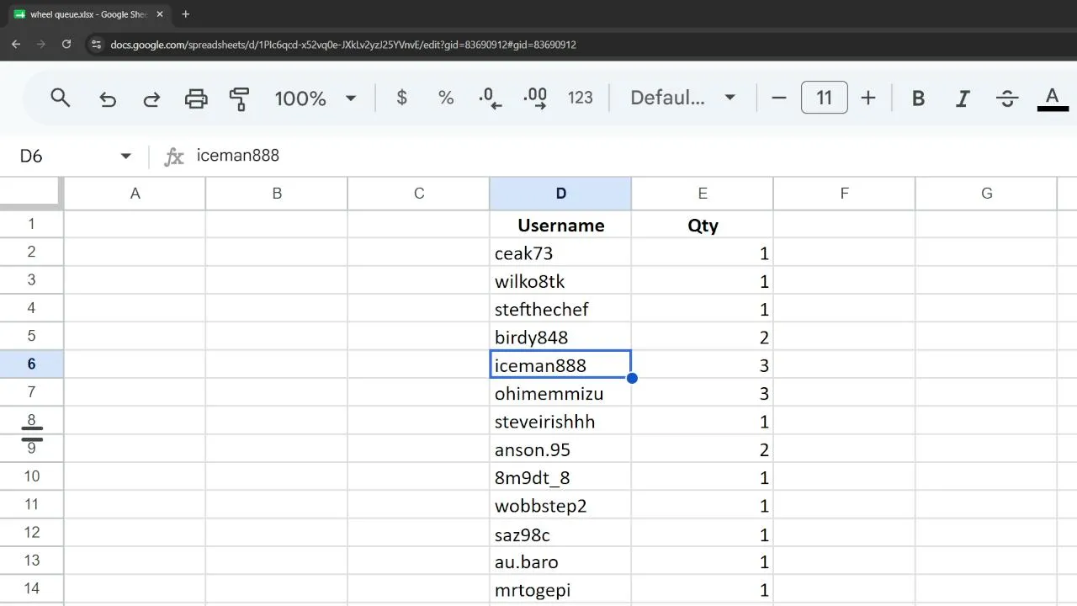Select the Qty cell for anson.95
1077x606 pixels.
coord(703,449)
